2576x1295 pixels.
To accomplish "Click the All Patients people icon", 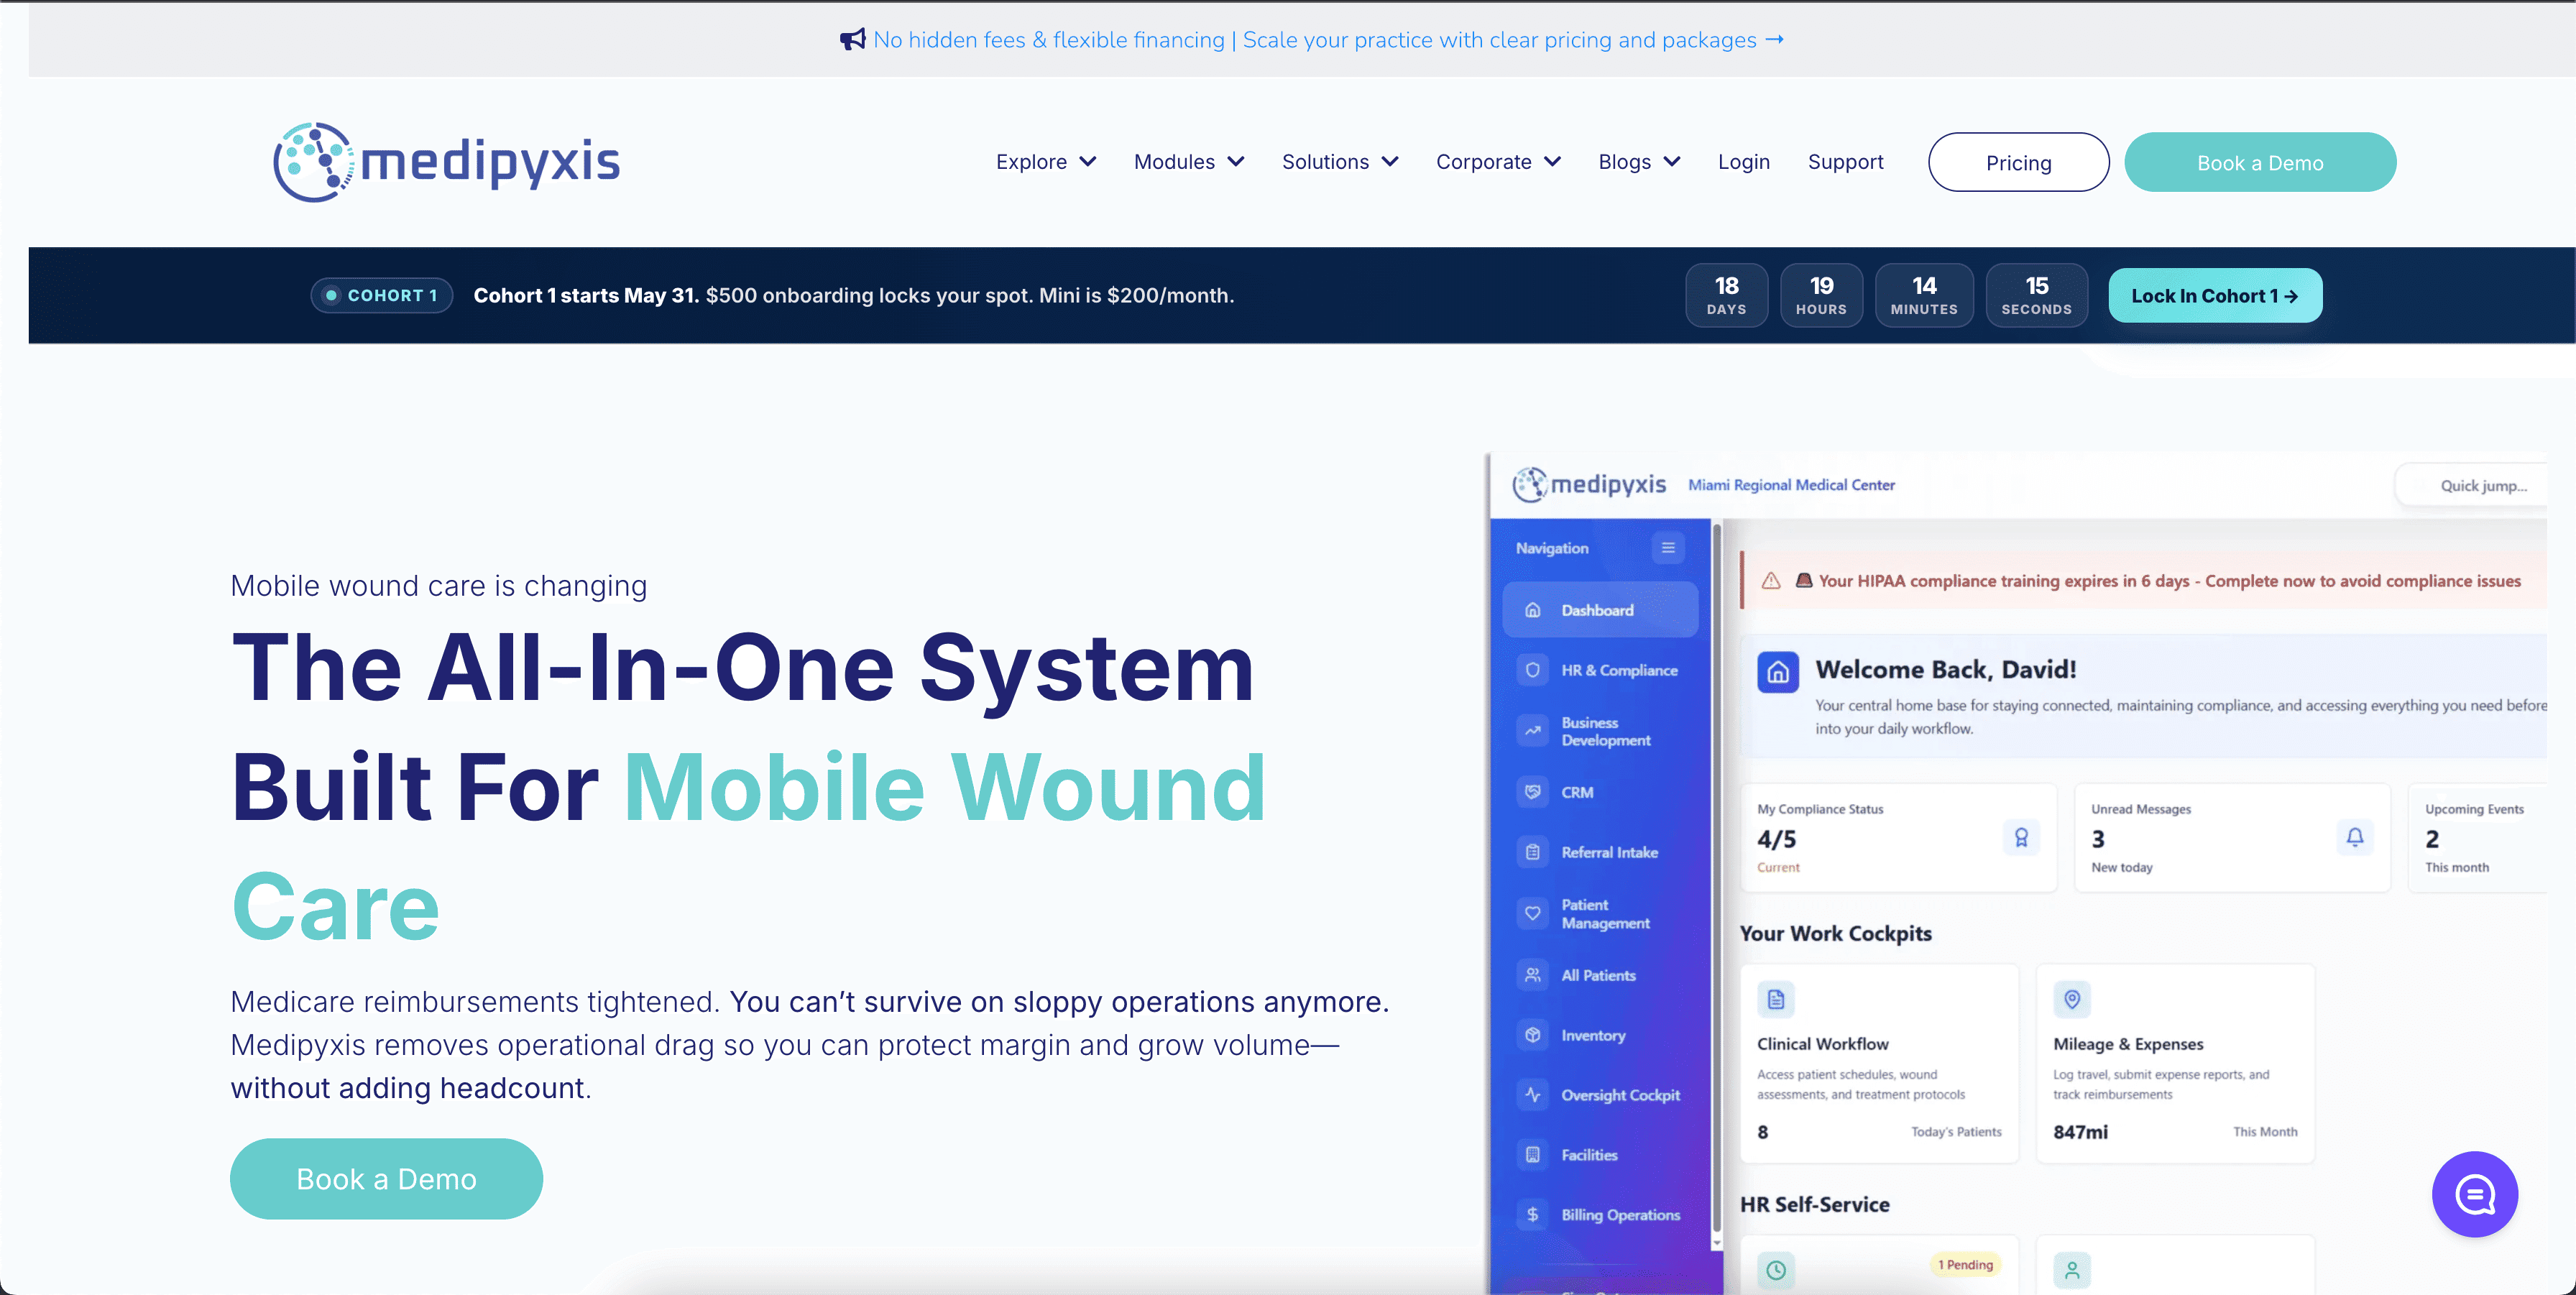I will (1532, 975).
